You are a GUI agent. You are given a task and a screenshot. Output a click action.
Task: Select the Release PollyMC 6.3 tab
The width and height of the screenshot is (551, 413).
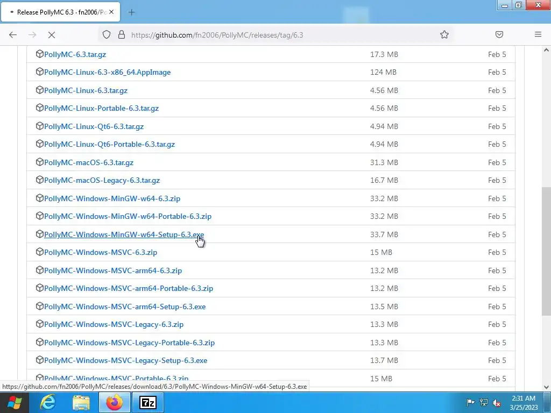60,12
